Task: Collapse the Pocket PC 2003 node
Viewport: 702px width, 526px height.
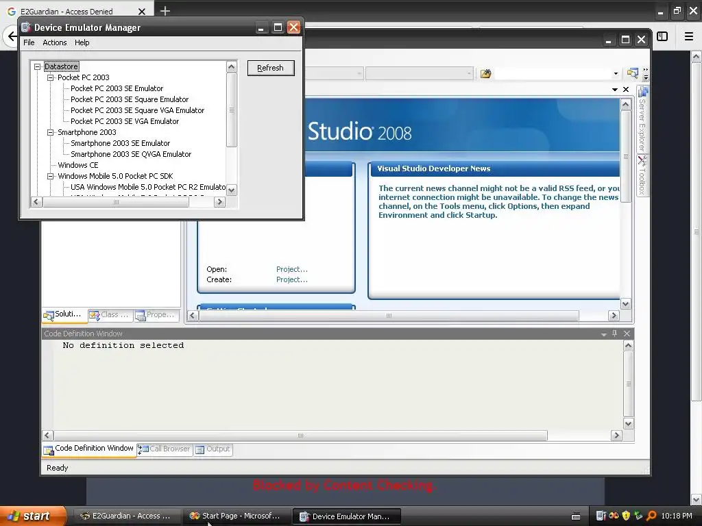Action: click(x=51, y=77)
